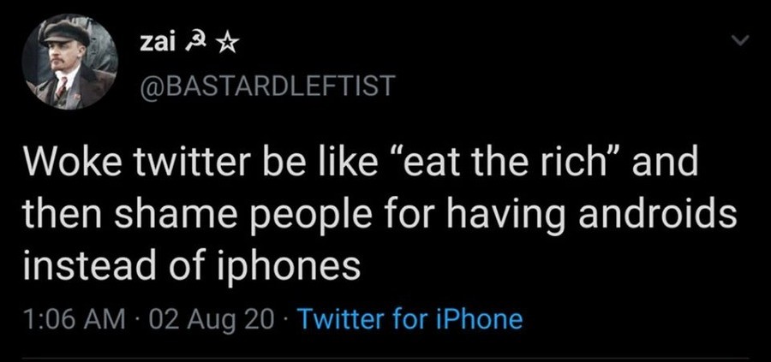Click the dot before "Twitter for iPhone"

click(x=287, y=320)
